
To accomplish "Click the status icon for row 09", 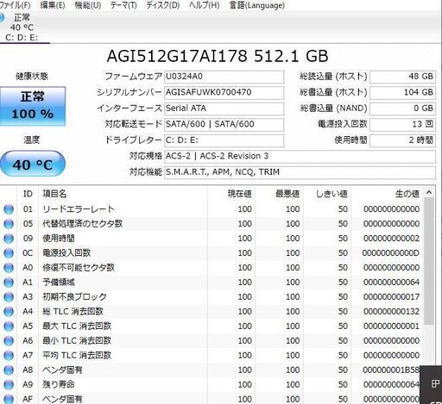I will 9,239.
